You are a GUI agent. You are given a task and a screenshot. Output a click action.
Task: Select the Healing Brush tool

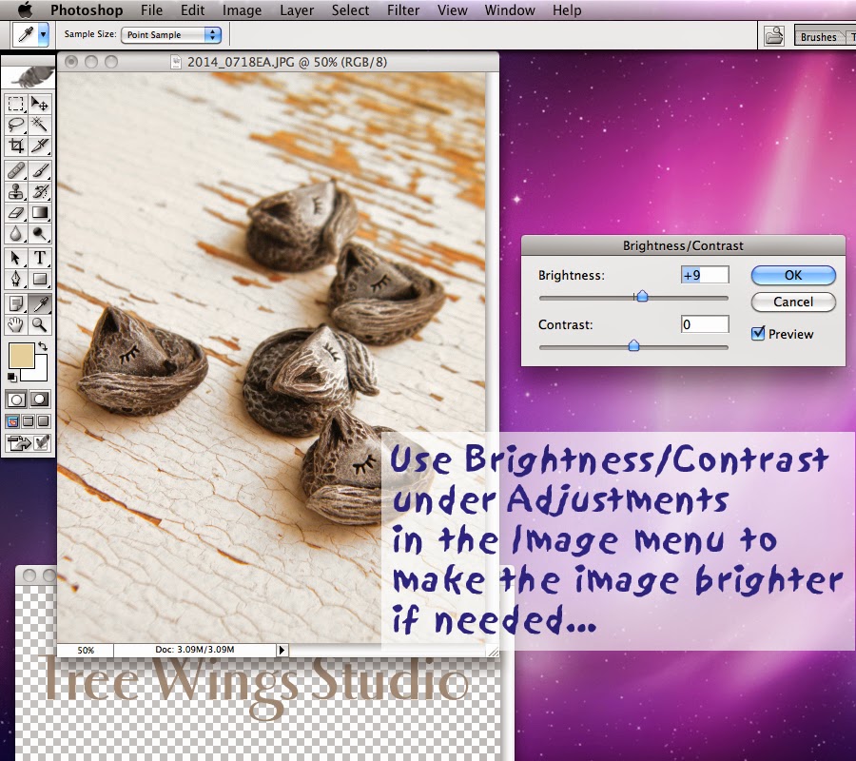click(16, 170)
